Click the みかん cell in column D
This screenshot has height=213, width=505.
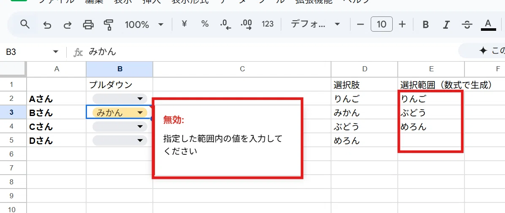[364, 113]
